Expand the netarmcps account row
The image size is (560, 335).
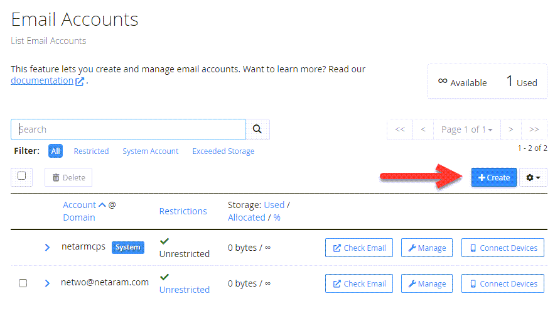pos(47,248)
